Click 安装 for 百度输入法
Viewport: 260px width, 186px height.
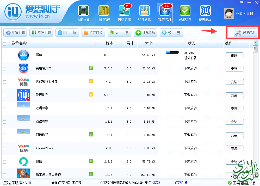click(234, 69)
